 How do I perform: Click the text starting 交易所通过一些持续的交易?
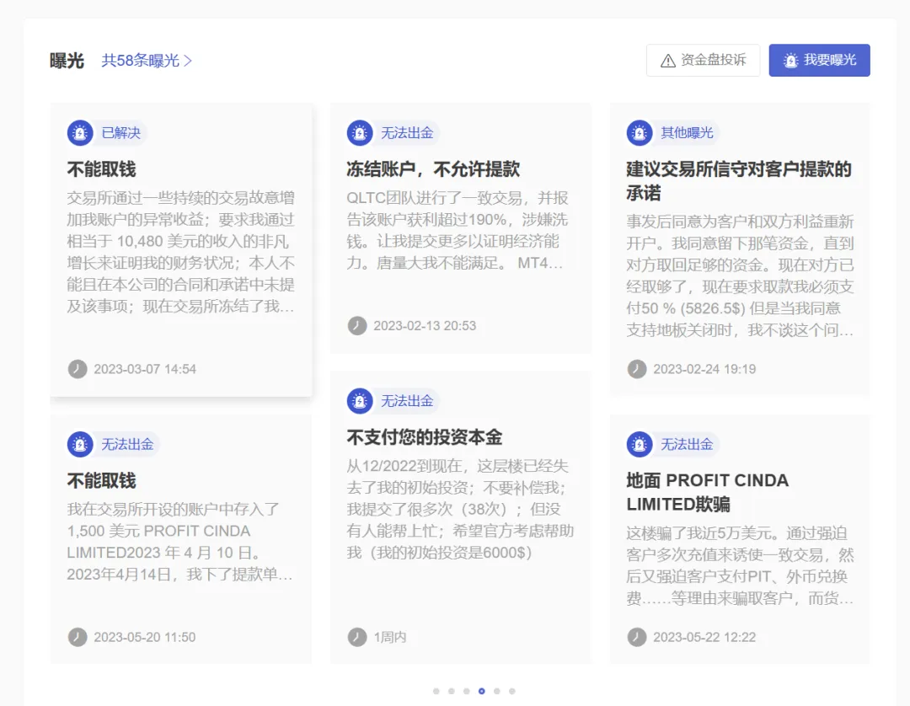coord(181,252)
